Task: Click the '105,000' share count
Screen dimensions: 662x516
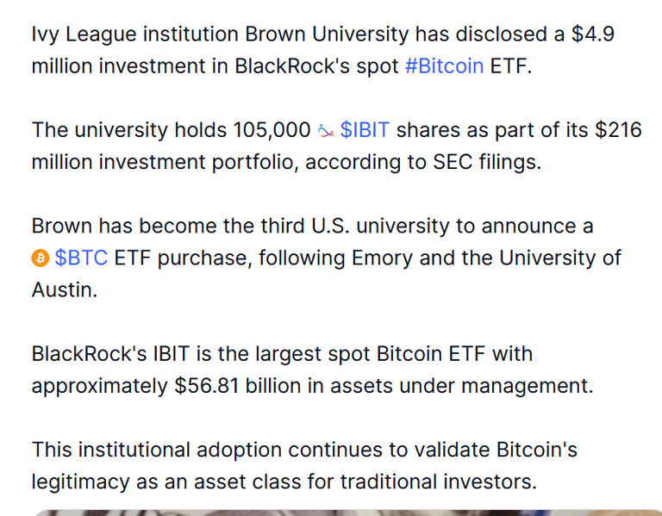Action: (x=272, y=130)
